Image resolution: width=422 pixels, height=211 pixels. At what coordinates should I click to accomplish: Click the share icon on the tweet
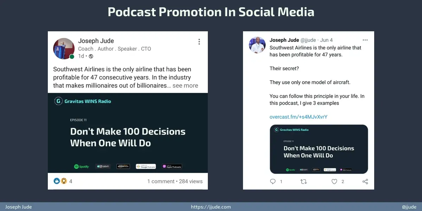(x=365, y=181)
